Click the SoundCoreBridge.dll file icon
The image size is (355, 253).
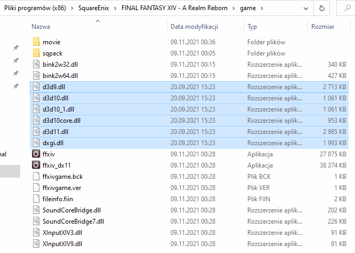click(36, 210)
